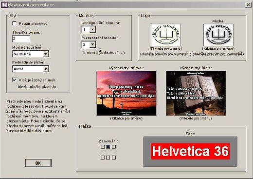Uncheck the Vlož prázdný snímek checkbox

pos(15,80)
